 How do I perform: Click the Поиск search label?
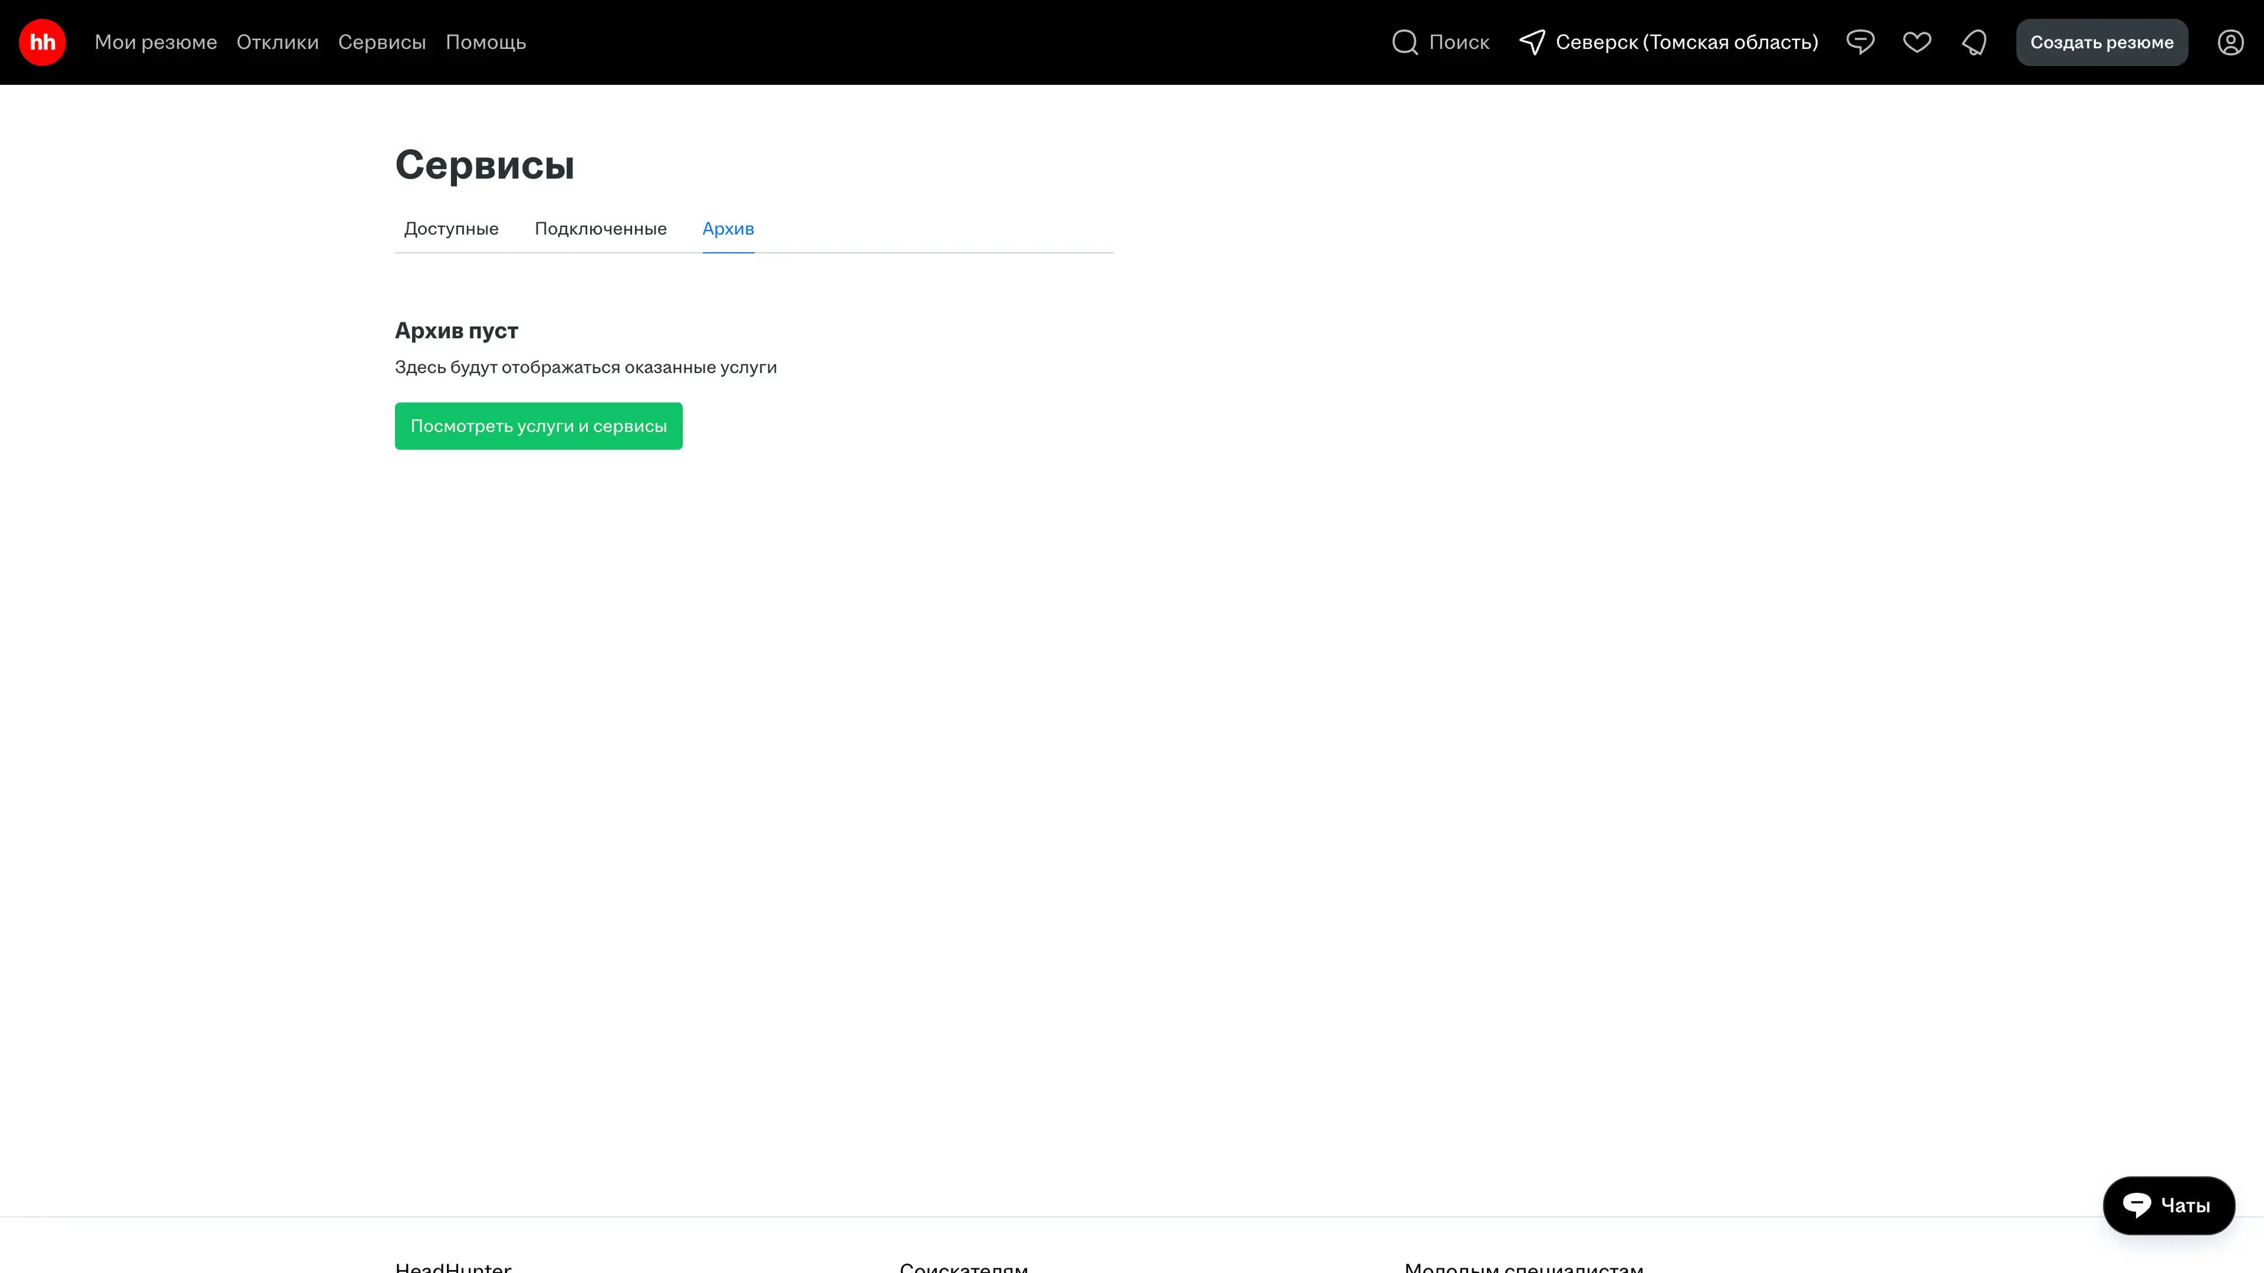[x=1459, y=42]
